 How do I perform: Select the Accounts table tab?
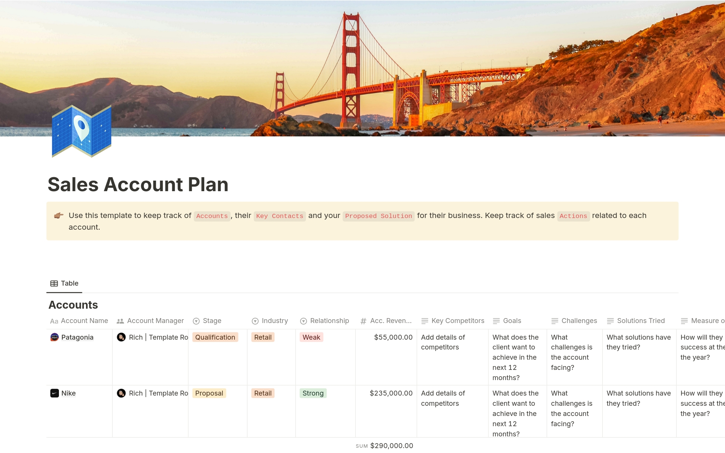click(64, 283)
